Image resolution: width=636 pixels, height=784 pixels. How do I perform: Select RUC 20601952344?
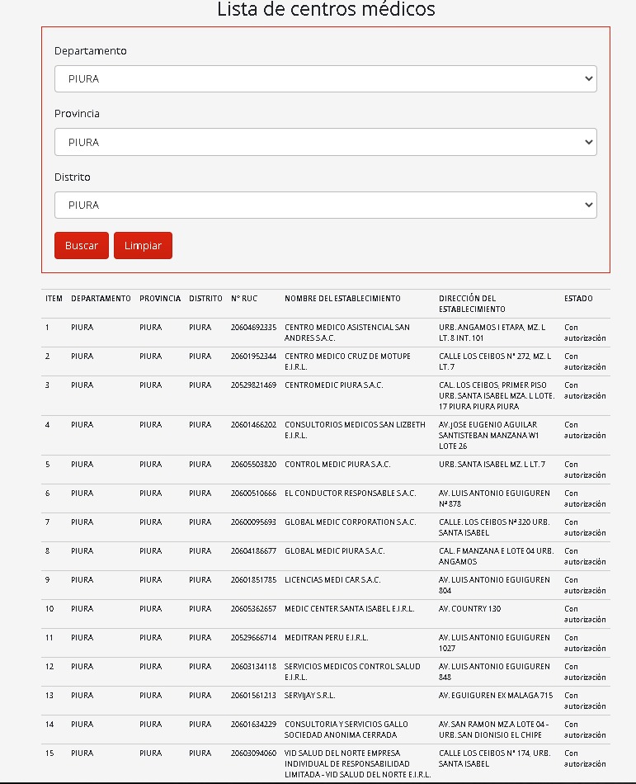253,357
